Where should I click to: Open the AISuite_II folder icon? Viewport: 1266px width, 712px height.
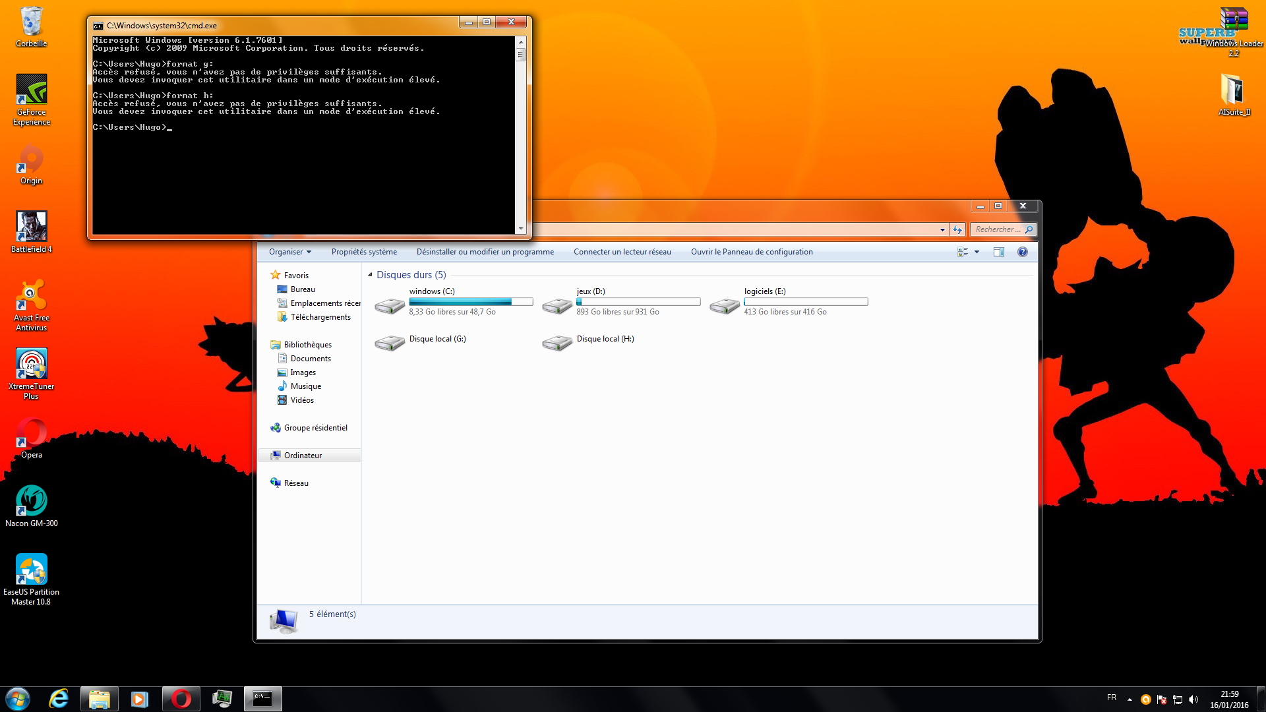[1233, 94]
